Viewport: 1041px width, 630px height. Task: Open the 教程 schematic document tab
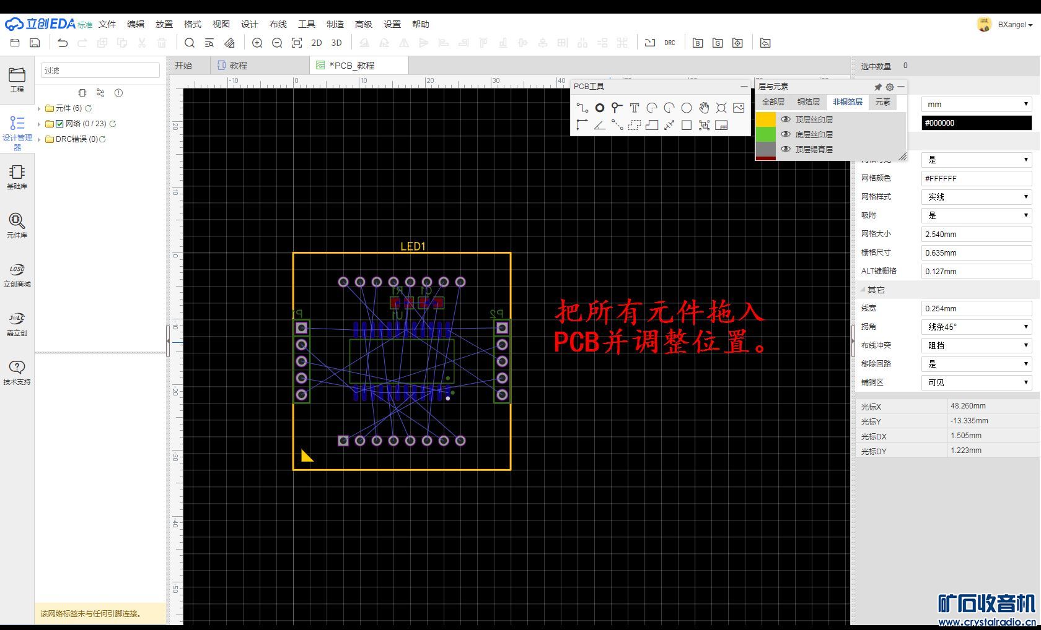[238, 66]
